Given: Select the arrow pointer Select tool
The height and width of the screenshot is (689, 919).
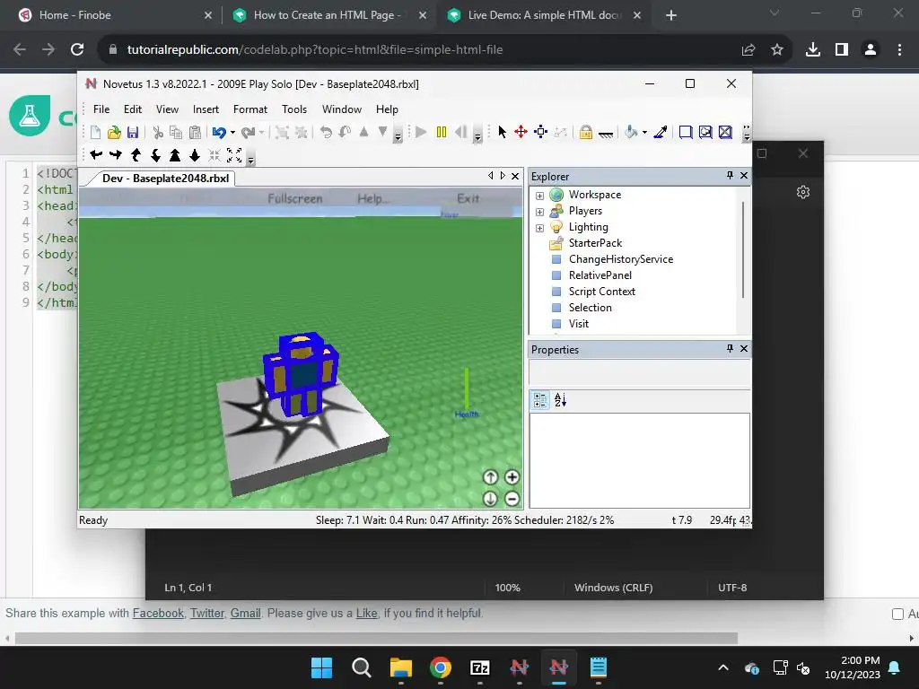Looking at the screenshot, I should (502, 133).
